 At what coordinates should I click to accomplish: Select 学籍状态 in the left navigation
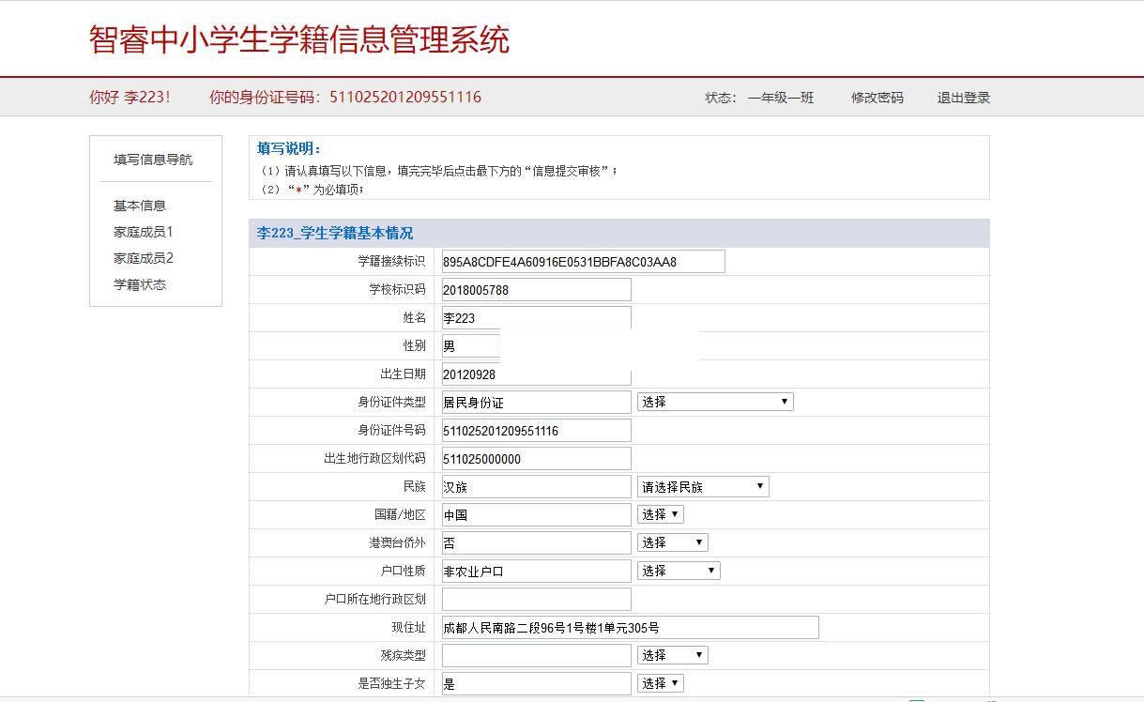click(x=138, y=284)
